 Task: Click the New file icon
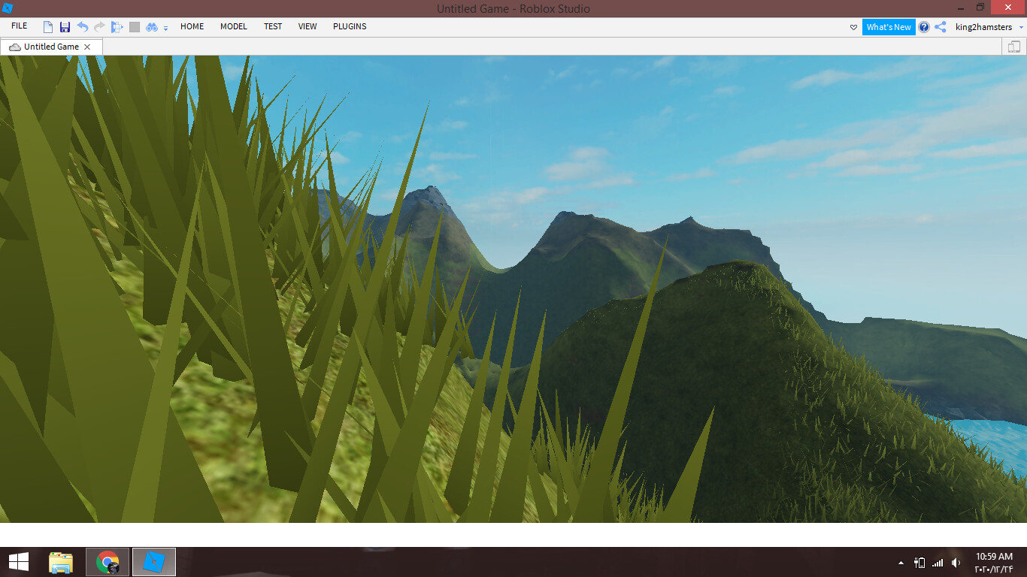coord(48,27)
